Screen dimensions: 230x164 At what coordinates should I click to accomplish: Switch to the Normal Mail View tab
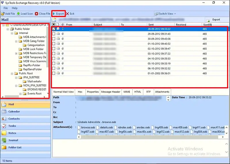click(x=64, y=92)
